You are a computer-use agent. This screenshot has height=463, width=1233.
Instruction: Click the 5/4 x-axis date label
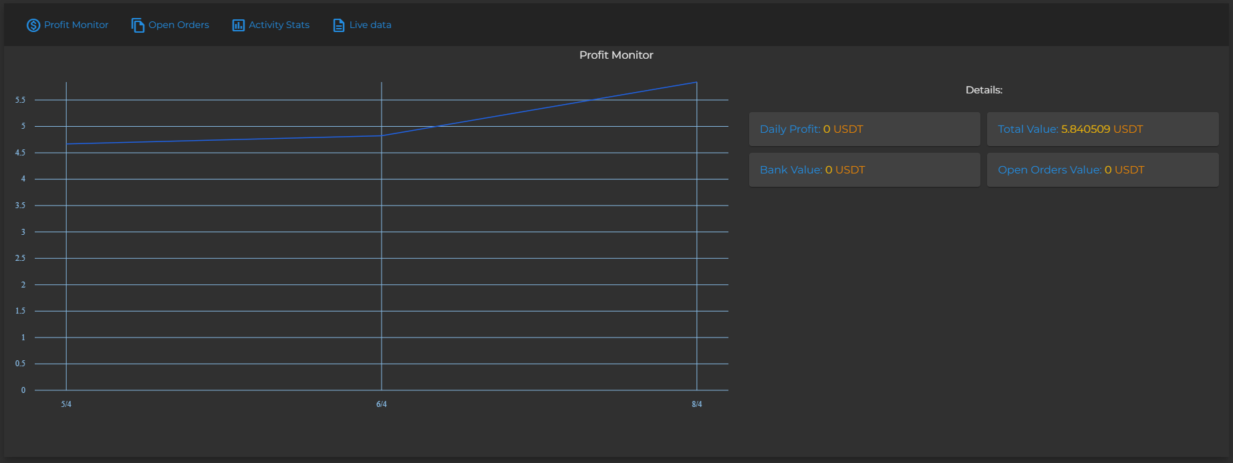66,404
